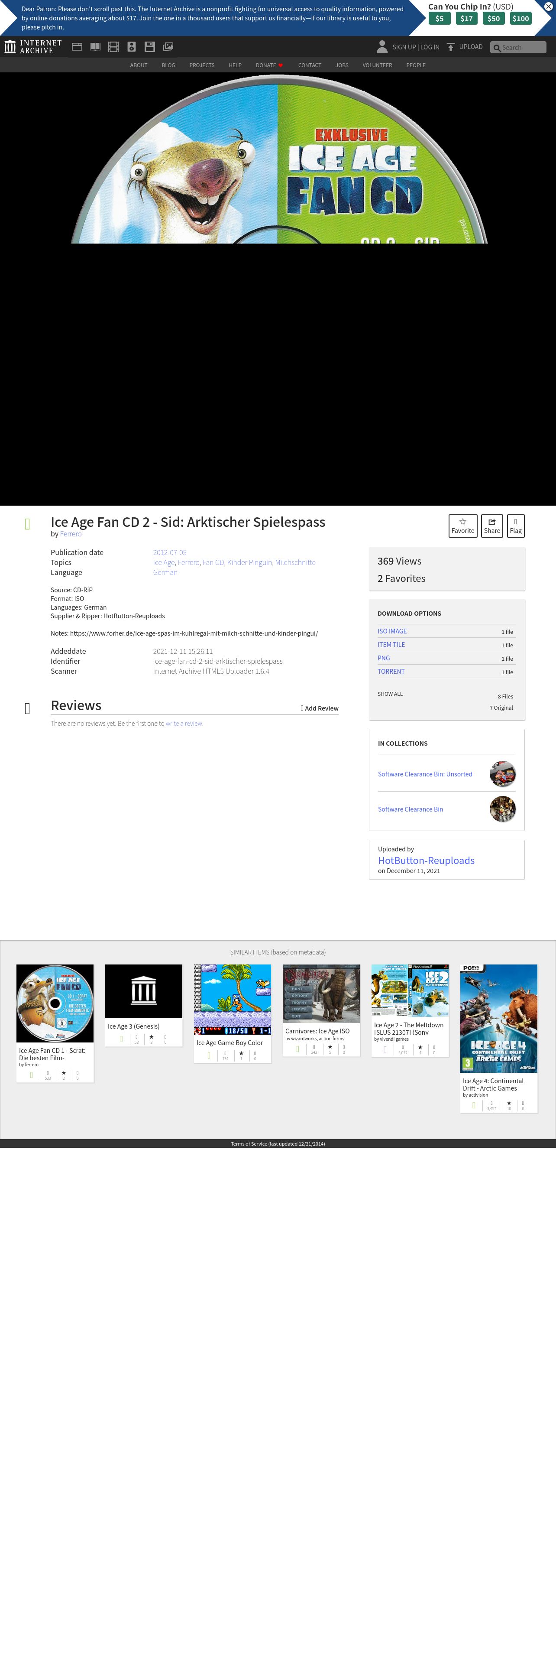Open the Texts book icon
The width and height of the screenshot is (556, 1669).
tap(95, 47)
